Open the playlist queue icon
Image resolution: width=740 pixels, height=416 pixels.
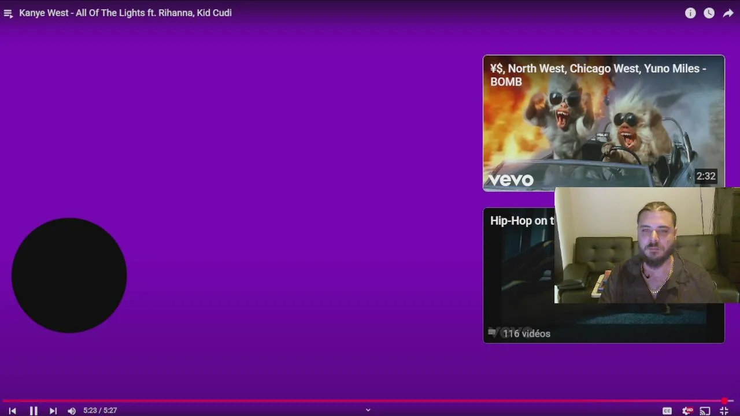pyautogui.click(x=8, y=13)
